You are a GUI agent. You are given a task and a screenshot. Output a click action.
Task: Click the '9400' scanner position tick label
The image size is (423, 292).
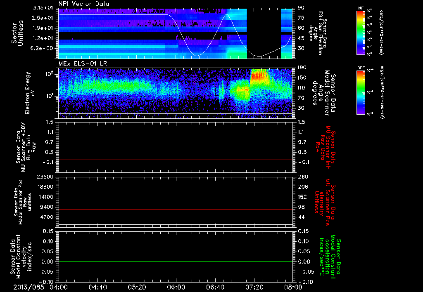coord(47,207)
